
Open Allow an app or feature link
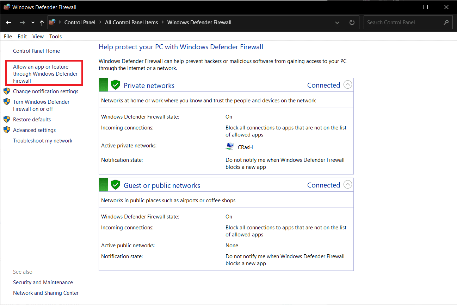pos(45,74)
